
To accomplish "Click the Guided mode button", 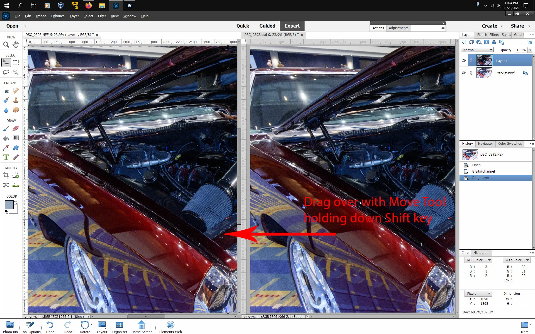I will (x=267, y=26).
